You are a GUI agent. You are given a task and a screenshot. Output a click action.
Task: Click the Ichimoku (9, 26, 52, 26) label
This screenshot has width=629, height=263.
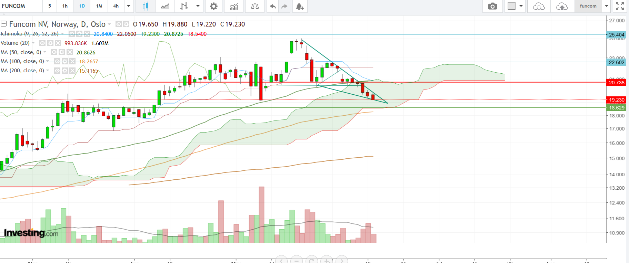pyautogui.click(x=30, y=34)
